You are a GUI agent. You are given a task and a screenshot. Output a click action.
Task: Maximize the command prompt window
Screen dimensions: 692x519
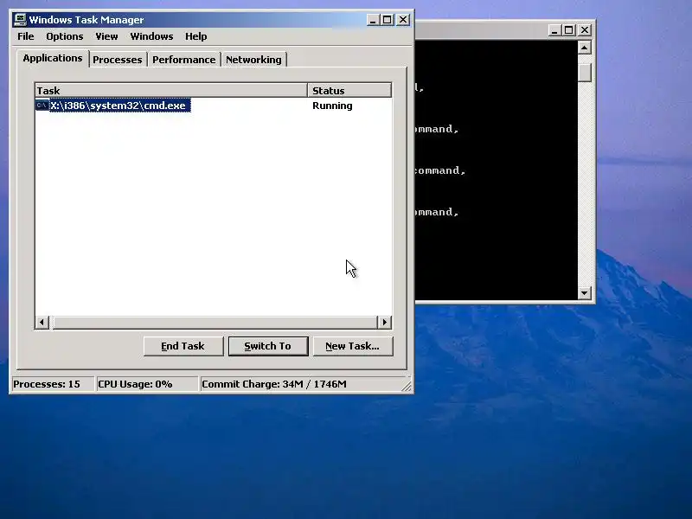click(569, 30)
